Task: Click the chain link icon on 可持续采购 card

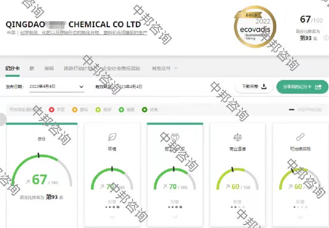Action: point(300,137)
